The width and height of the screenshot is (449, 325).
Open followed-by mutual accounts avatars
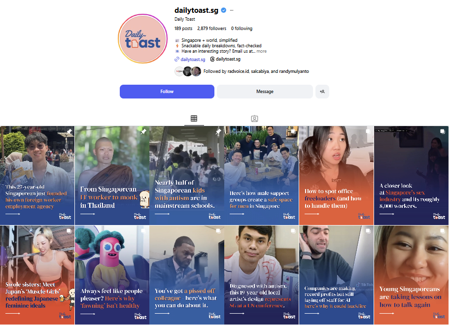188,71
